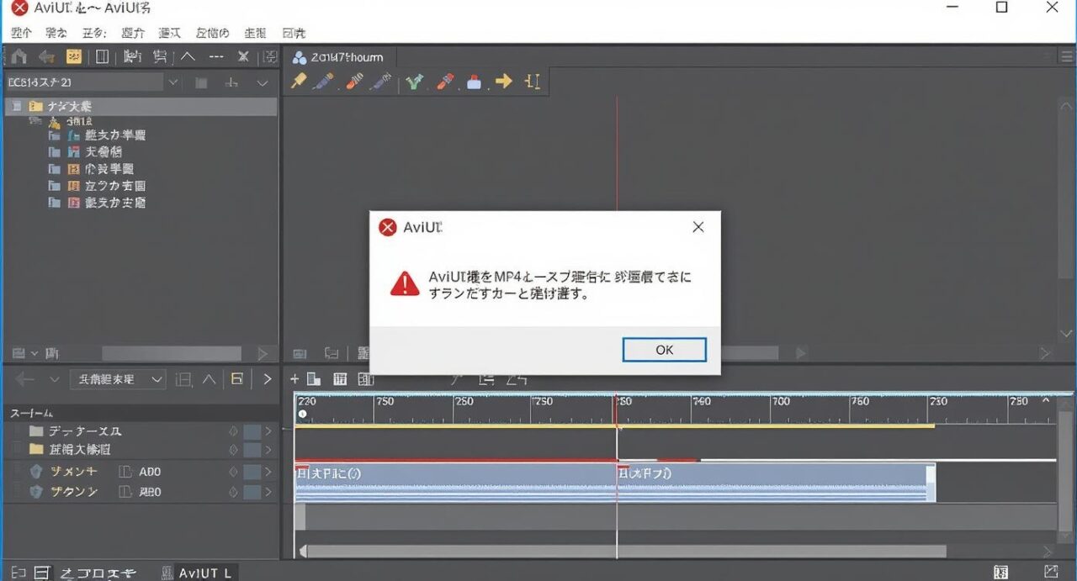Click the yellow right-arrow tool icon
This screenshot has height=581, width=1077.
pos(503,82)
